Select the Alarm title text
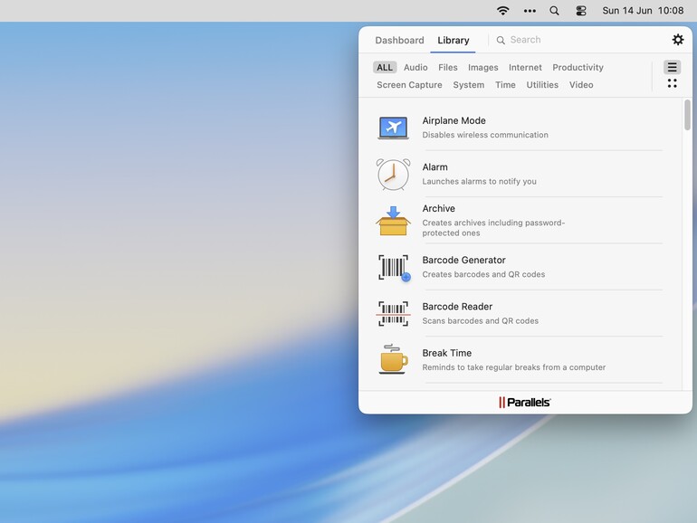 (x=434, y=167)
